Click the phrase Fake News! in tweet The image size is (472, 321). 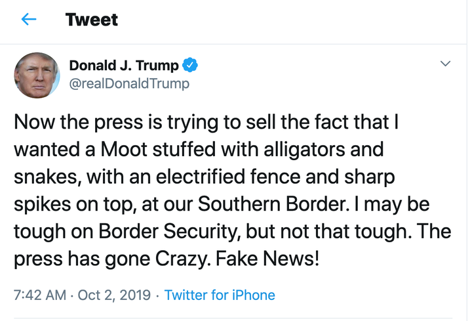point(271,259)
